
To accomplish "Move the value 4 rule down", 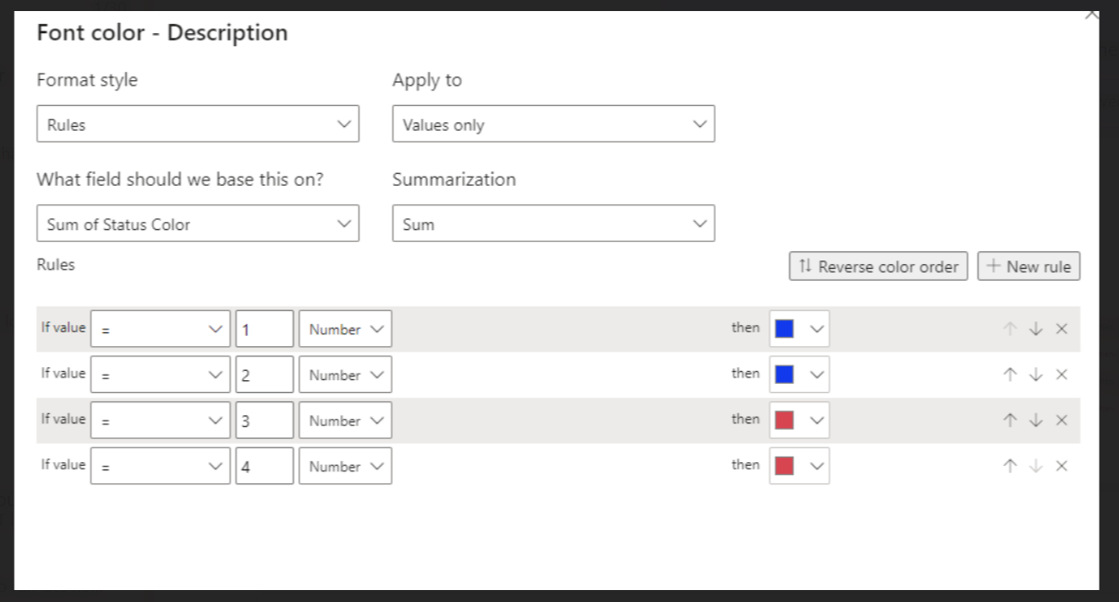I will pos(1036,466).
